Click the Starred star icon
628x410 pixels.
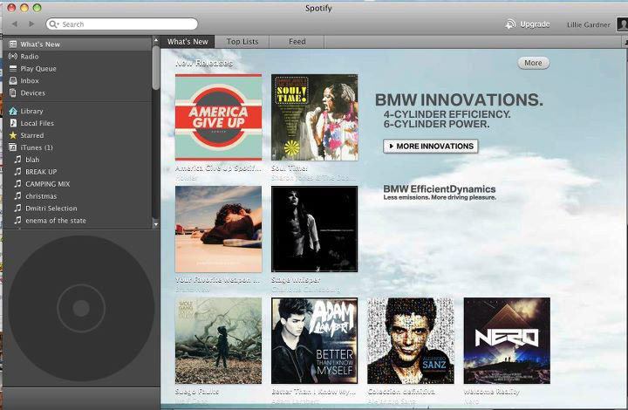click(x=13, y=135)
